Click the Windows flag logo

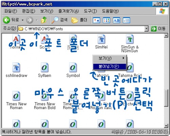pyautogui.click(x=162, y=11)
